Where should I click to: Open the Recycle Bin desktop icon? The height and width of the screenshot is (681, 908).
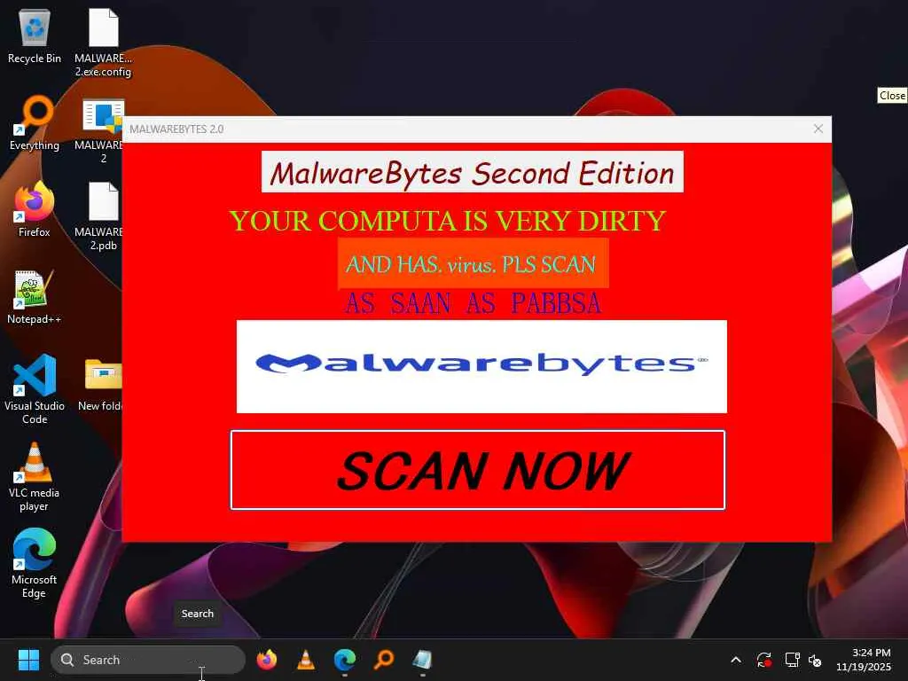tap(35, 35)
